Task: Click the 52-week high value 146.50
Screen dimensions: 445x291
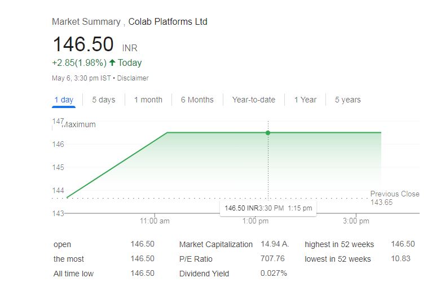Action: tap(403, 244)
